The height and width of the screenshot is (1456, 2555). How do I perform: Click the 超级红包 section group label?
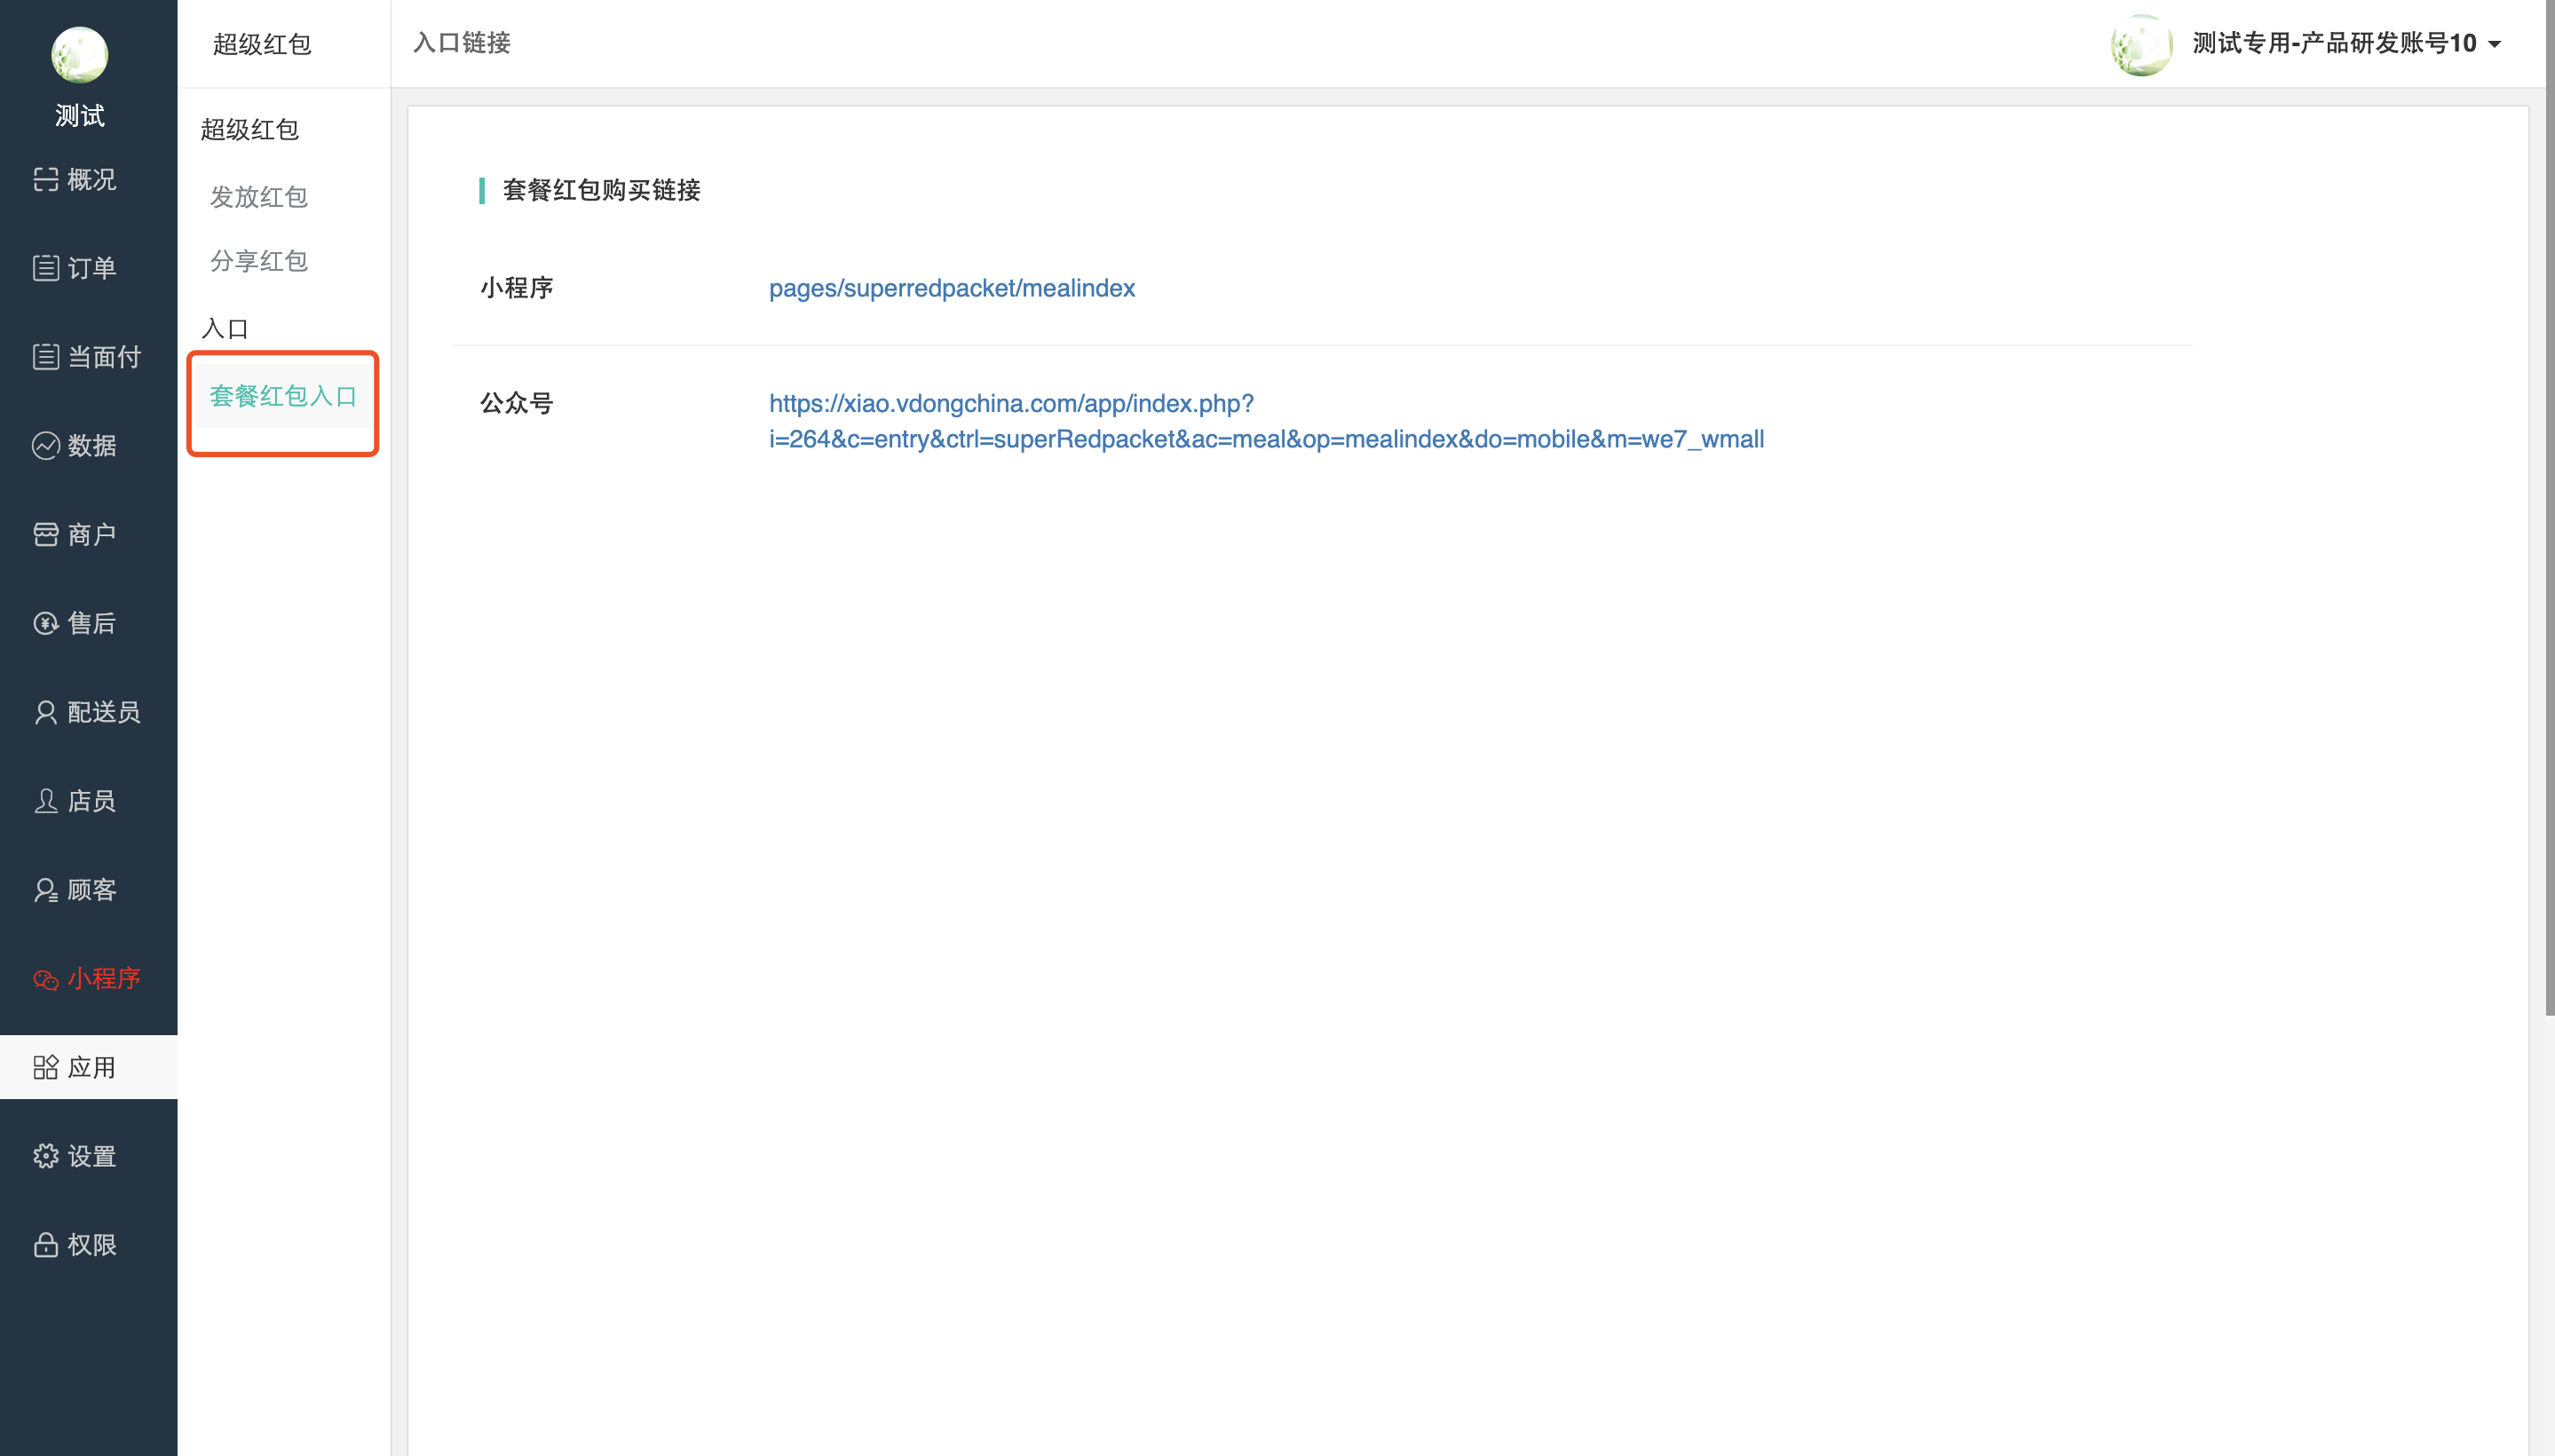(250, 129)
